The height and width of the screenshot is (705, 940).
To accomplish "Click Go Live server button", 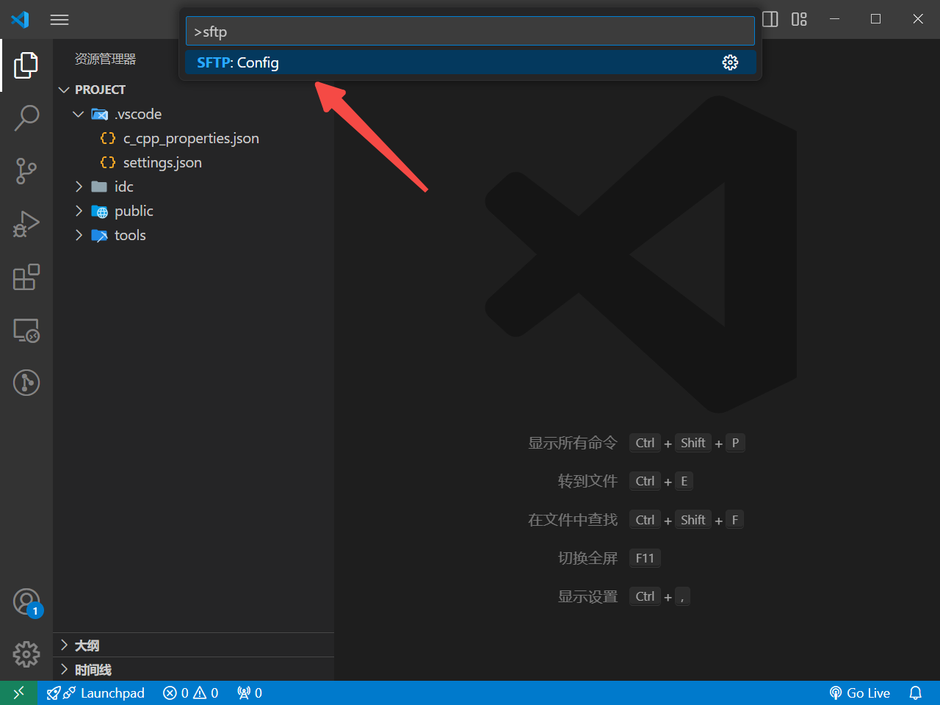I will tap(860, 693).
